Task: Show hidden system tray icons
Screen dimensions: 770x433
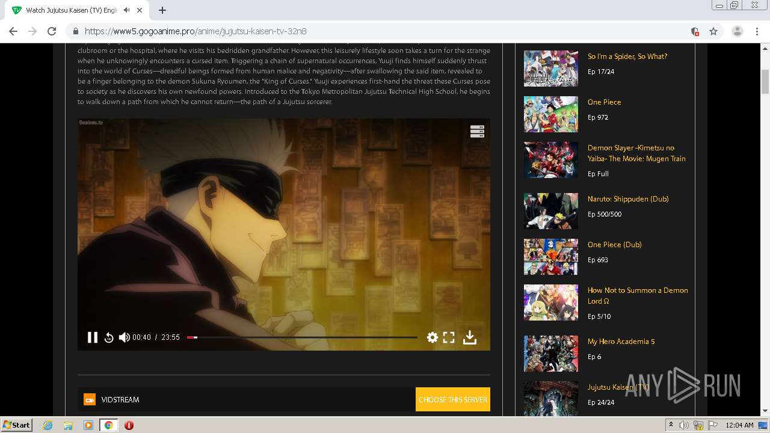Action: pos(671,425)
